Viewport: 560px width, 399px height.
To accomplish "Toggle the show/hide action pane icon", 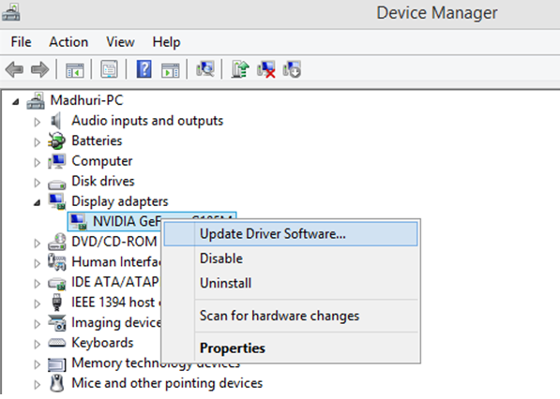I will 171,70.
